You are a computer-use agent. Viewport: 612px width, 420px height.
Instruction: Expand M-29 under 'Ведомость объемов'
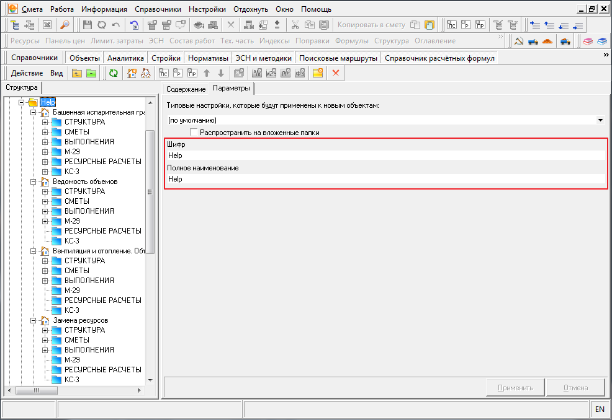click(45, 221)
